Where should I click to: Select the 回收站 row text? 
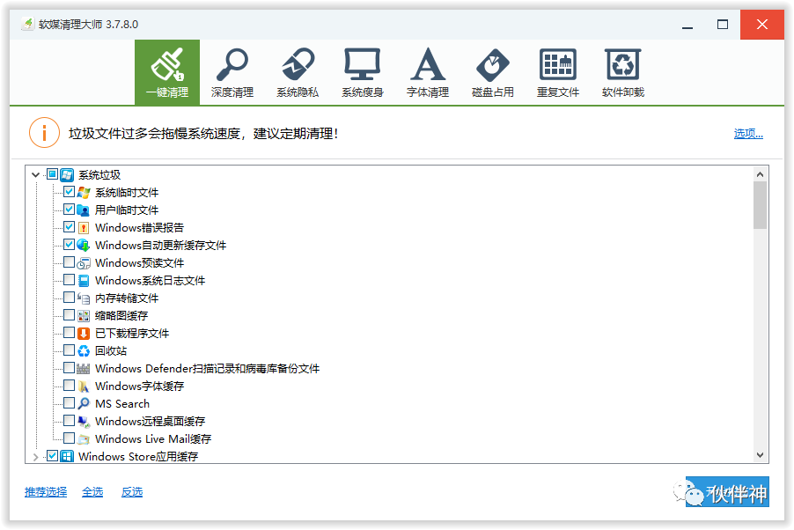tap(111, 350)
